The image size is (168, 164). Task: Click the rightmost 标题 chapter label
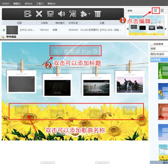130,111
